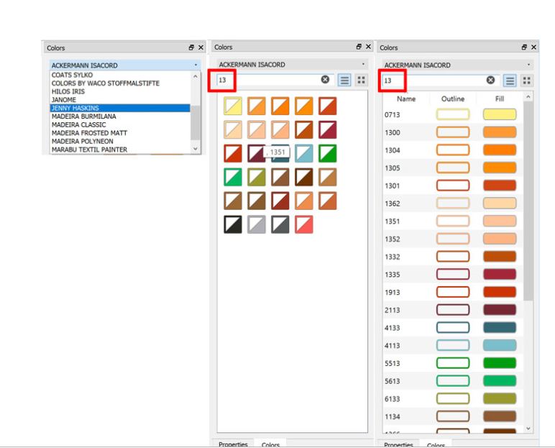This screenshot has width=555, height=448.
Task: Click the green swatch in the color grid
Action: (x=327, y=153)
